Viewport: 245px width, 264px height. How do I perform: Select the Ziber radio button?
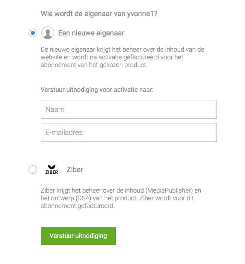pyautogui.click(x=33, y=170)
